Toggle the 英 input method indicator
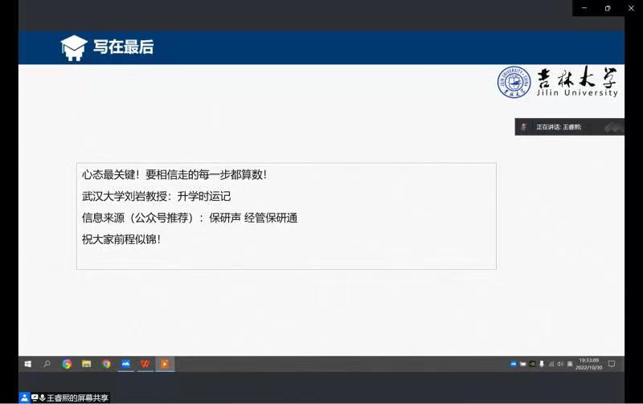Screen dimensions: 643x404 tap(570, 364)
